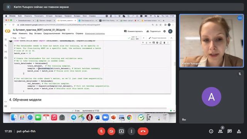Open the code snippets sidebar icon

tap(6, 102)
